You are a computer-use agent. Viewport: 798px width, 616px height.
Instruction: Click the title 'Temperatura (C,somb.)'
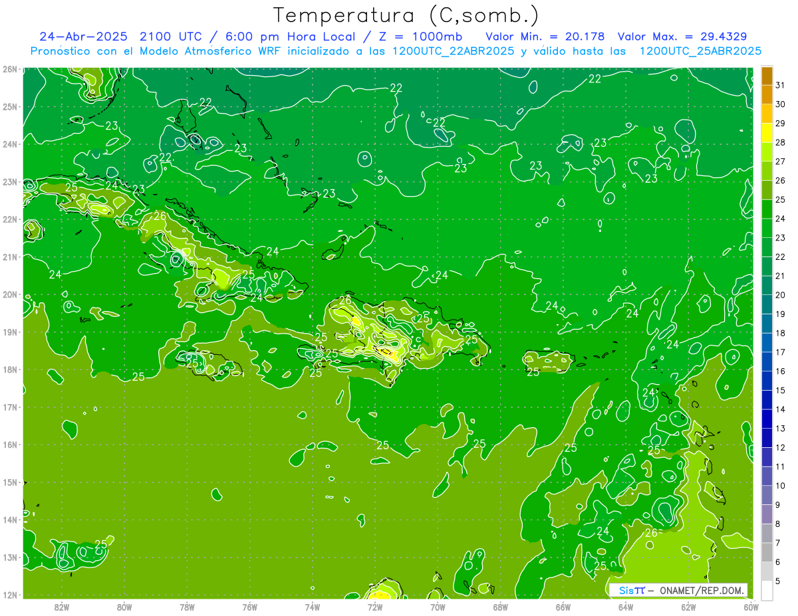[x=406, y=15]
